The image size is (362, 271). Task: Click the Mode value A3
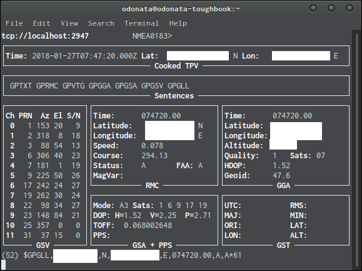[124, 206]
